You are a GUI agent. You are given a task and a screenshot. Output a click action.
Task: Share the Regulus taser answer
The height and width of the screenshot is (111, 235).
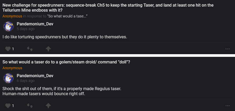(x=48, y=106)
